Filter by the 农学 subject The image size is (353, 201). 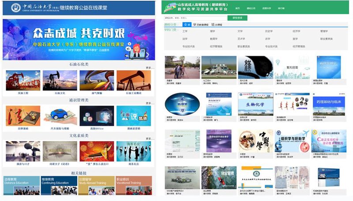tap(268, 39)
